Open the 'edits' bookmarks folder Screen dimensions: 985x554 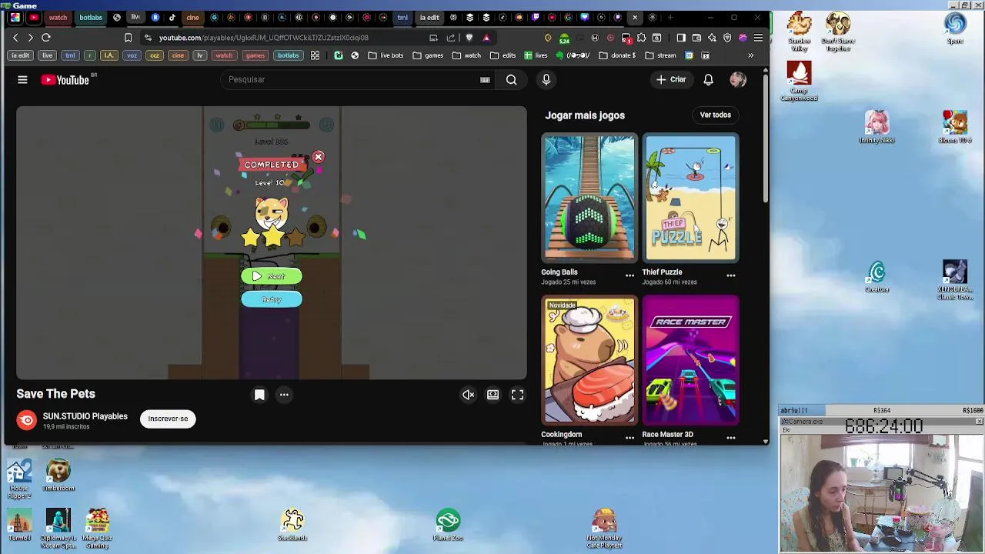[x=503, y=55]
